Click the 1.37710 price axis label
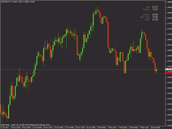172x129 pixels. [x=169, y=23]
